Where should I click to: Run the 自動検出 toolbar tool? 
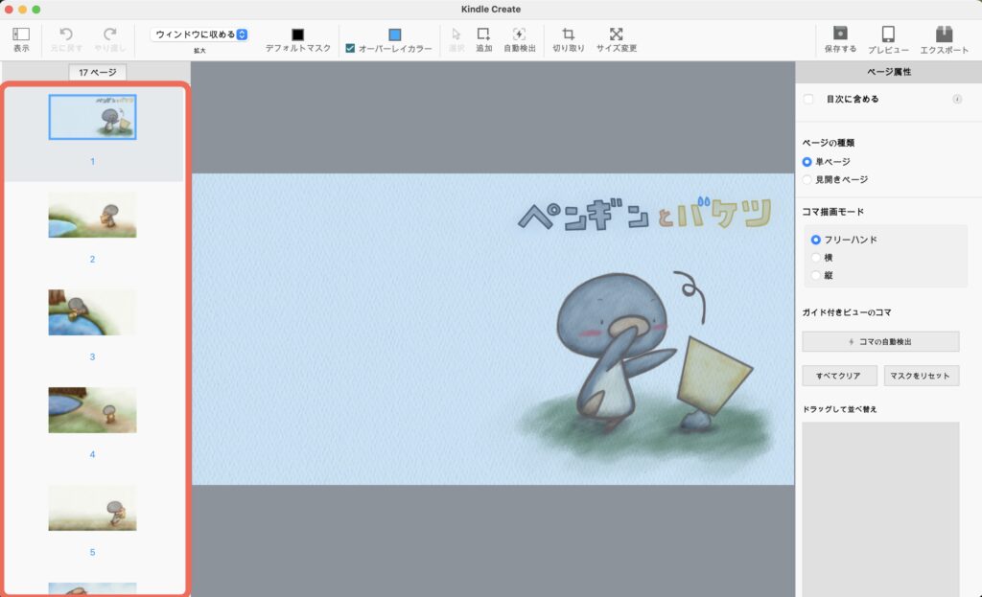(x=519, y=34)
